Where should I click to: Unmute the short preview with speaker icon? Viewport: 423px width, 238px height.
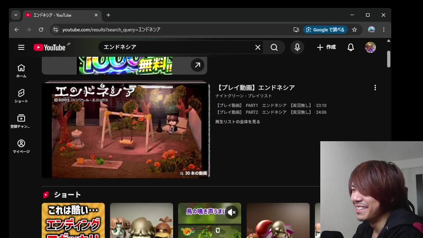click(232, 213)
